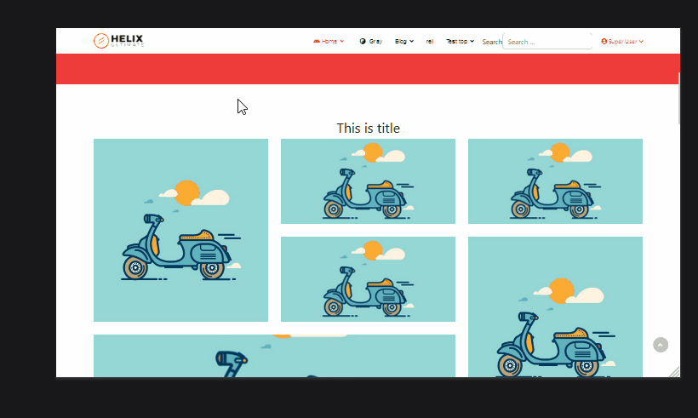Open the top right scooter image
This screenshot has height=418, width=698.
coord(555,181)
